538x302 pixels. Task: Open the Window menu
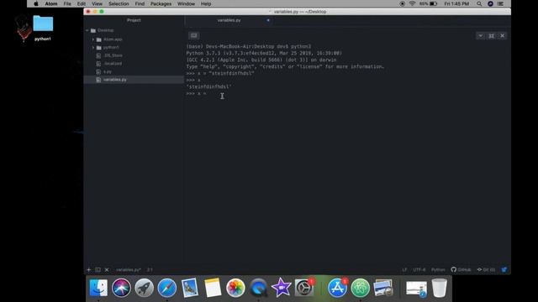[x=187, y=3]
